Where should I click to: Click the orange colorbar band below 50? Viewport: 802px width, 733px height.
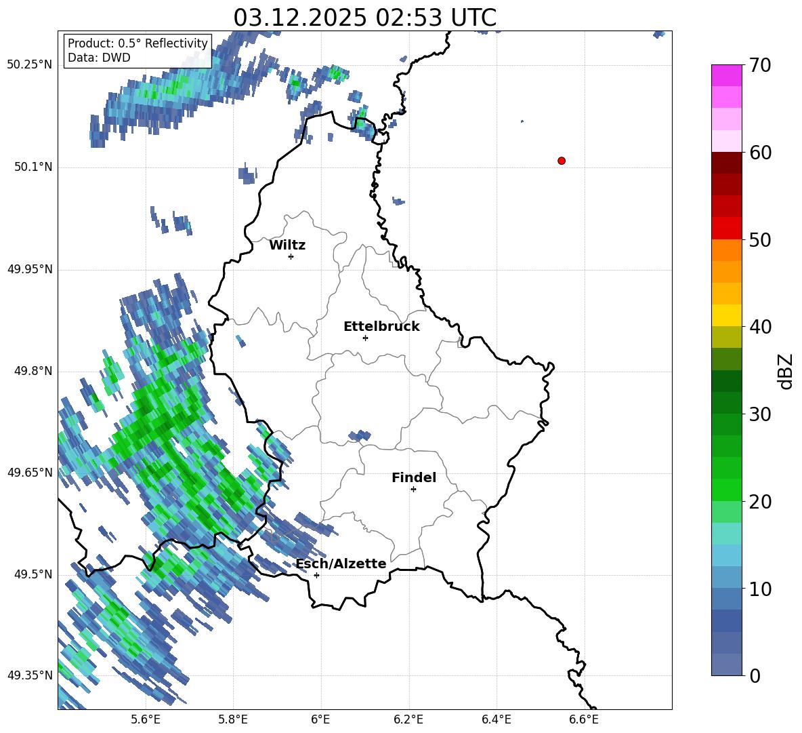click(x=726, y=250)
